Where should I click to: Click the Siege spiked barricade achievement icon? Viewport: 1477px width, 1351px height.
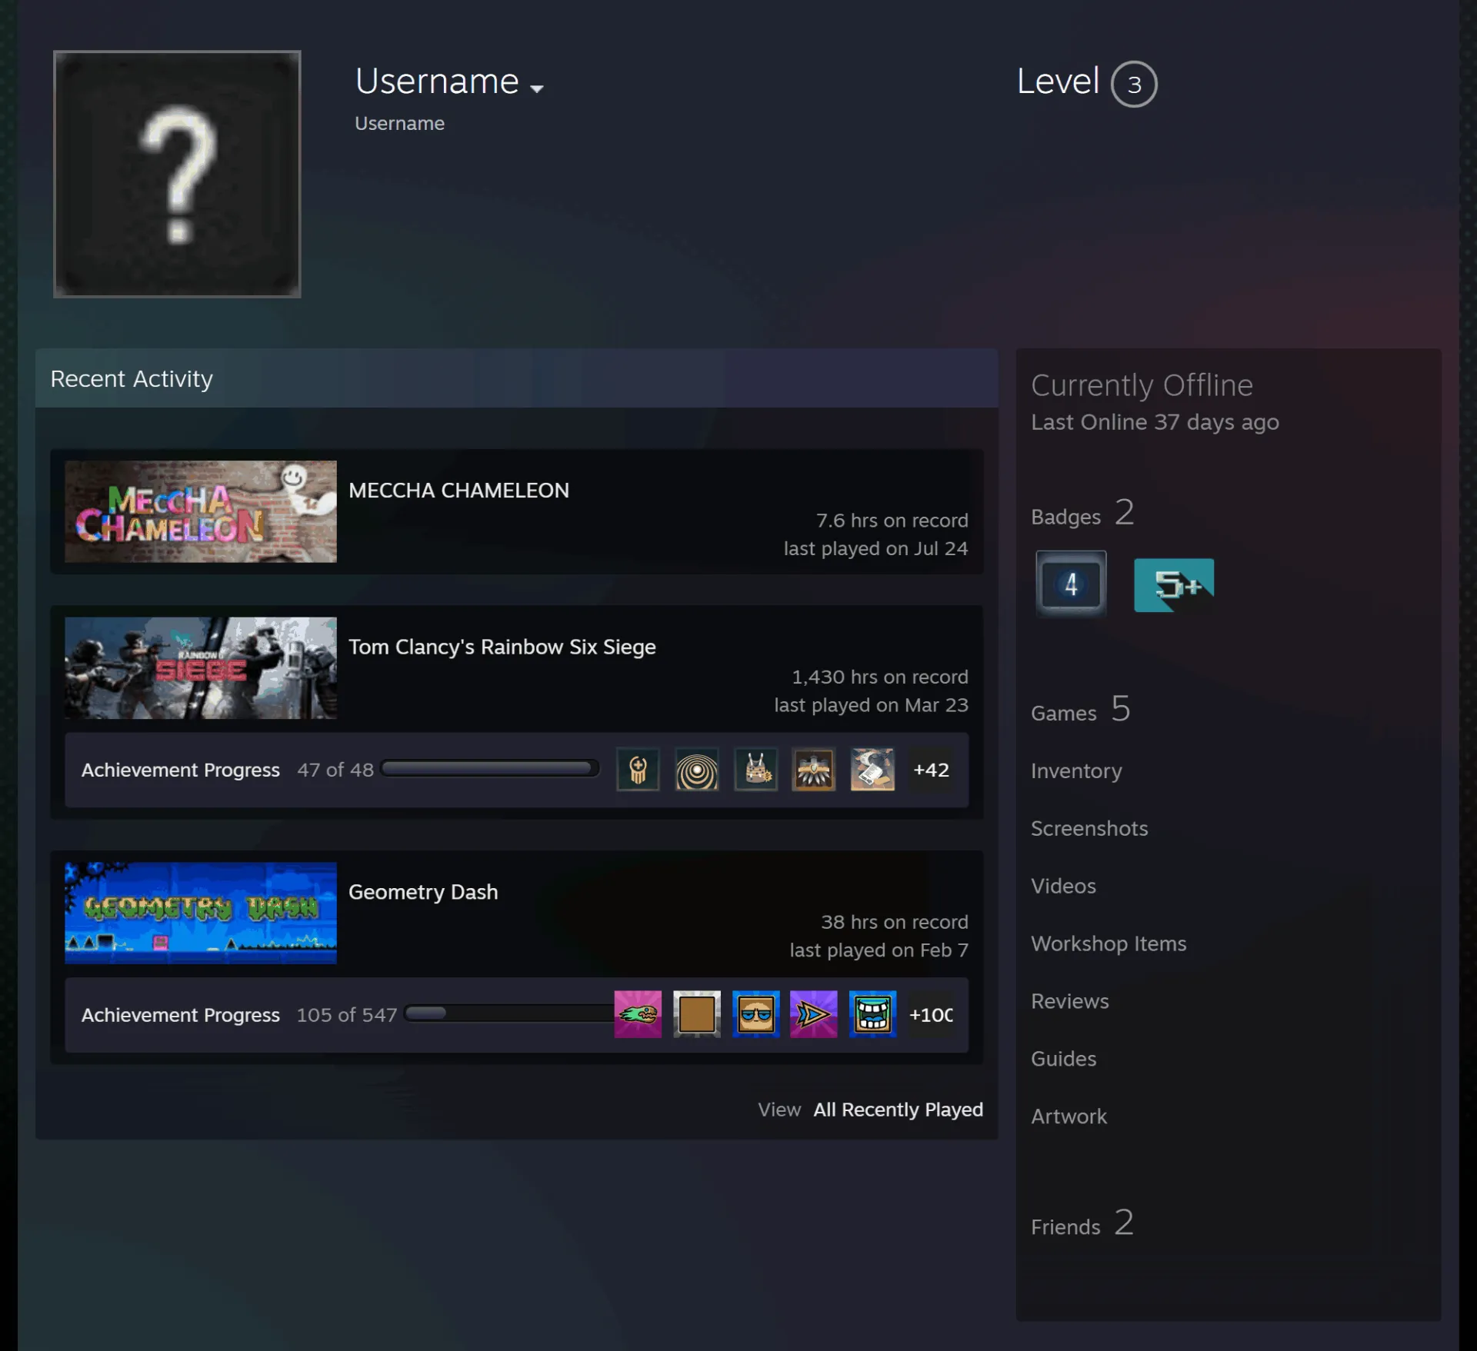(x=755, y=770)
